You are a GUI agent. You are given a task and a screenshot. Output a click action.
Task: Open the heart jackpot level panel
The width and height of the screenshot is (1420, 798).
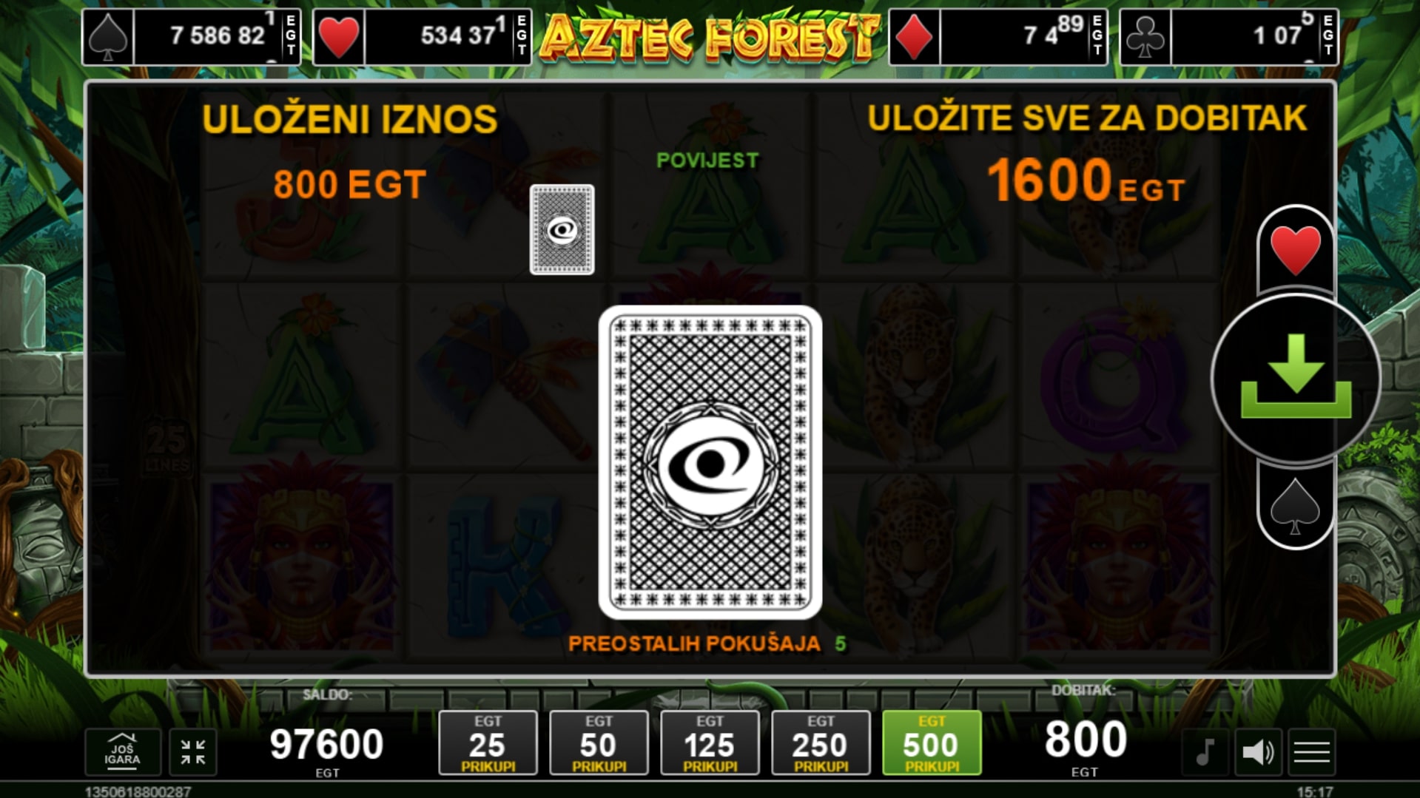coord(422,37)
